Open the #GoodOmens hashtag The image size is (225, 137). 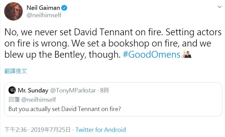pyautogui.click(x=151, y=54)
